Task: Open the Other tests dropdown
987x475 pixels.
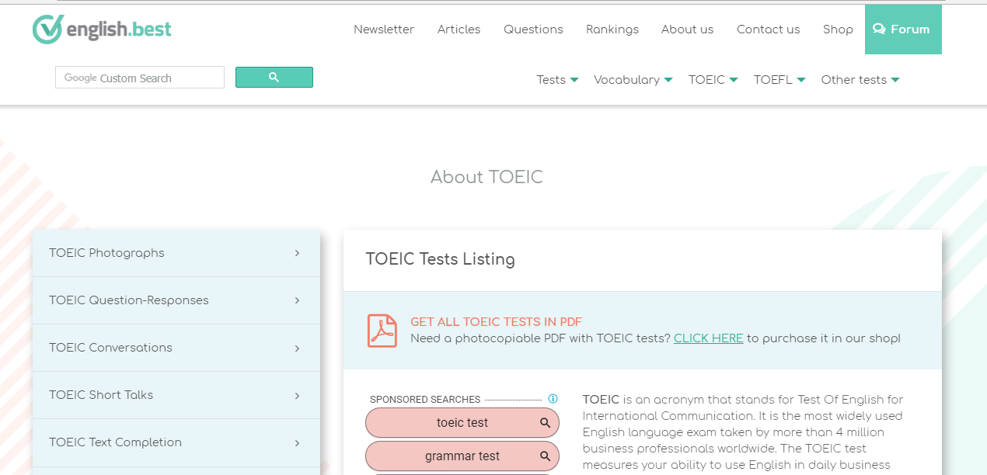Action: [x=860, y=80]
